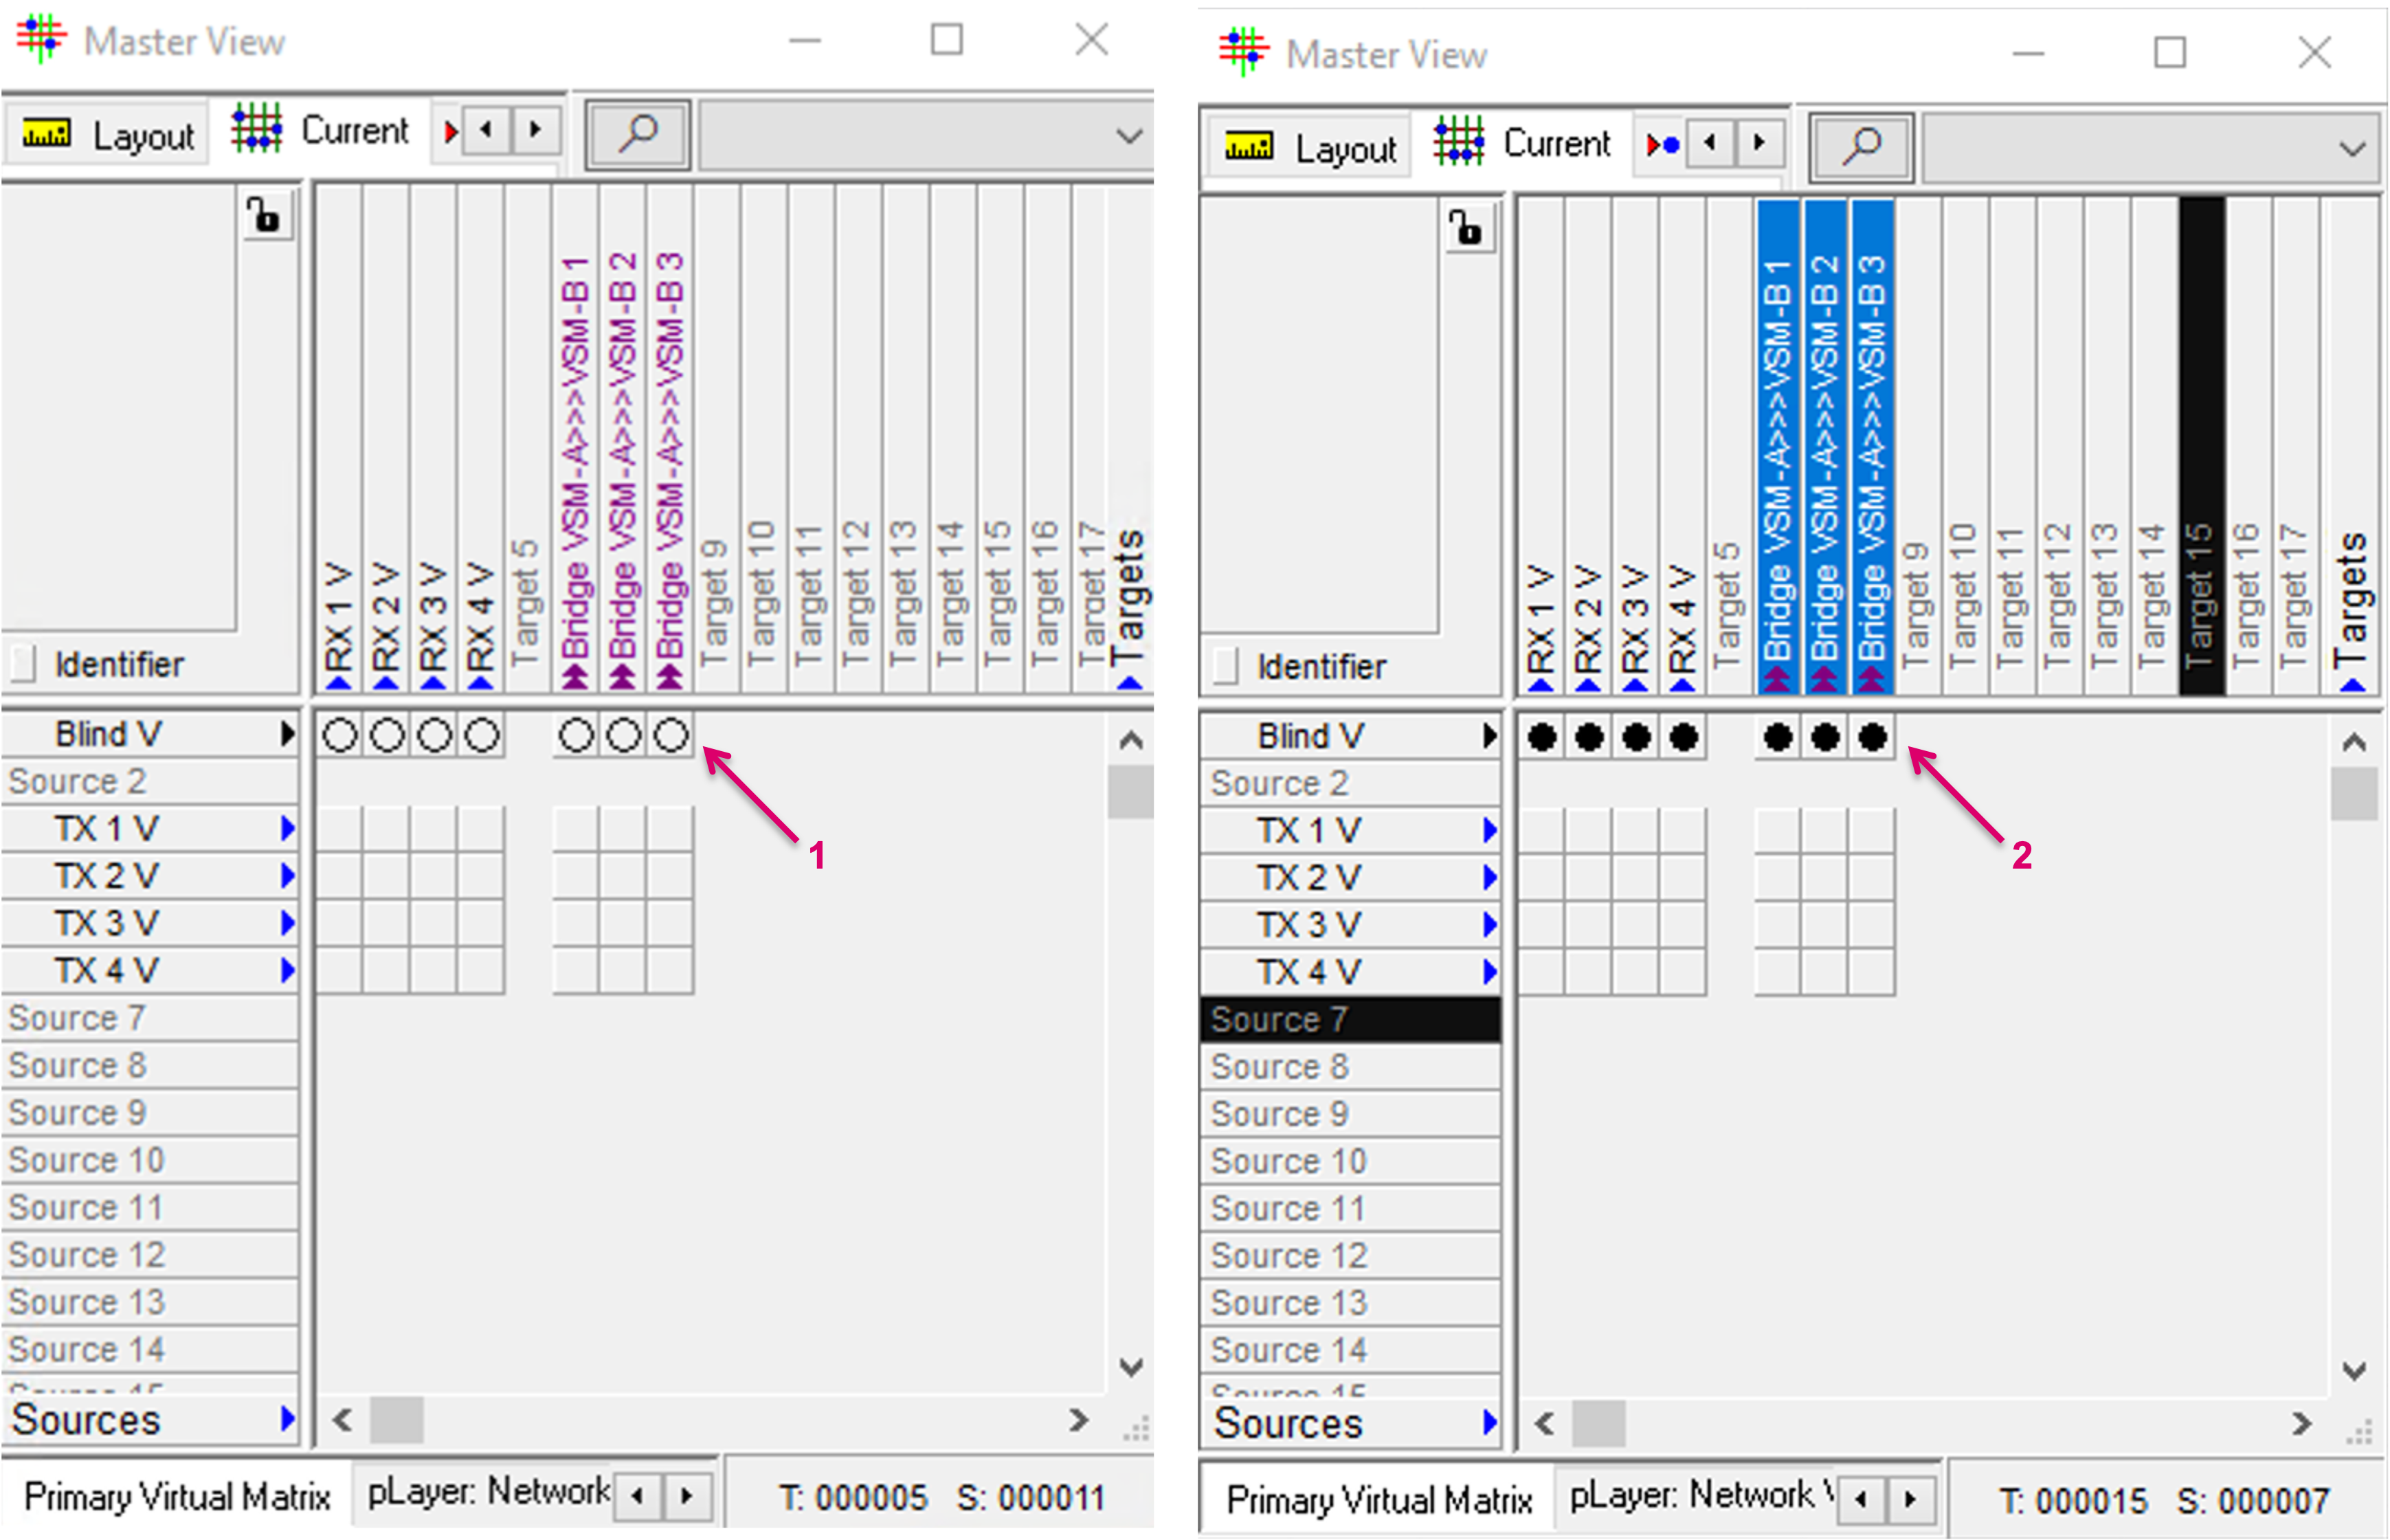The height and width of the screenshot is (1540, 2390).
Task: Select Primary Virtual Matrix tab in left window
Action: (x=177, y=1497)
